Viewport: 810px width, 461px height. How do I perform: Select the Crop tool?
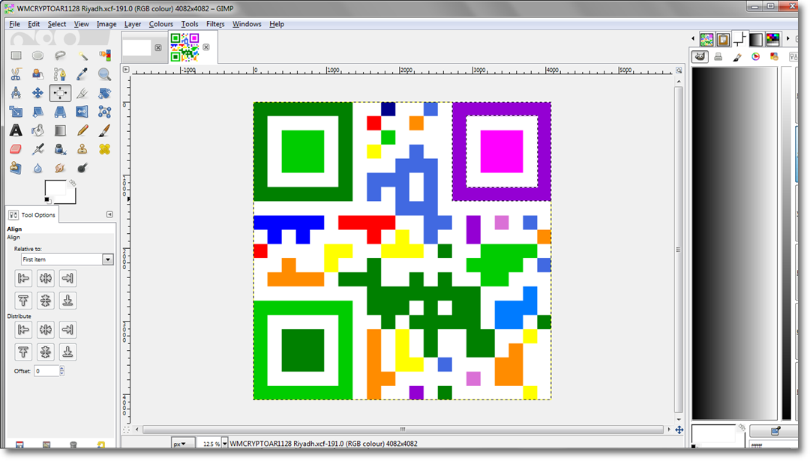coord(82,93)
